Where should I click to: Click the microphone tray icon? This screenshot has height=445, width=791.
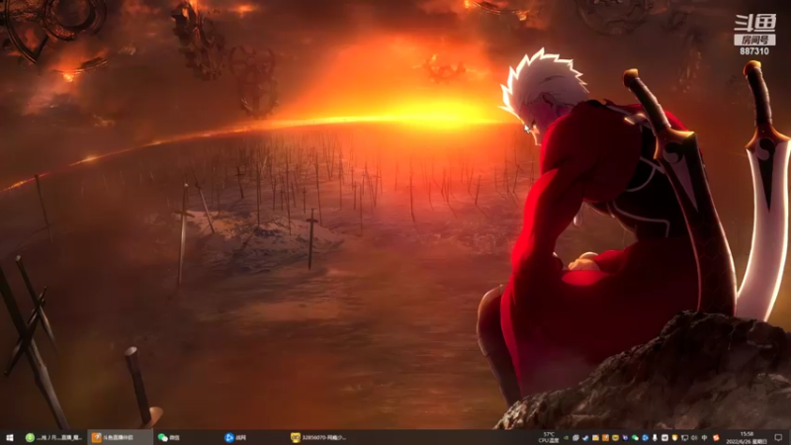coord(655,437)
